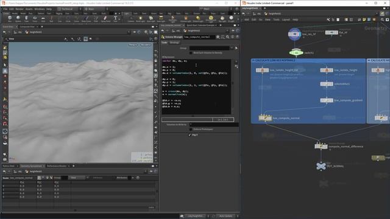This screenshot has width=390, height=219.
Task: Click the yellow sticky note icon
Action: point(364,19)
